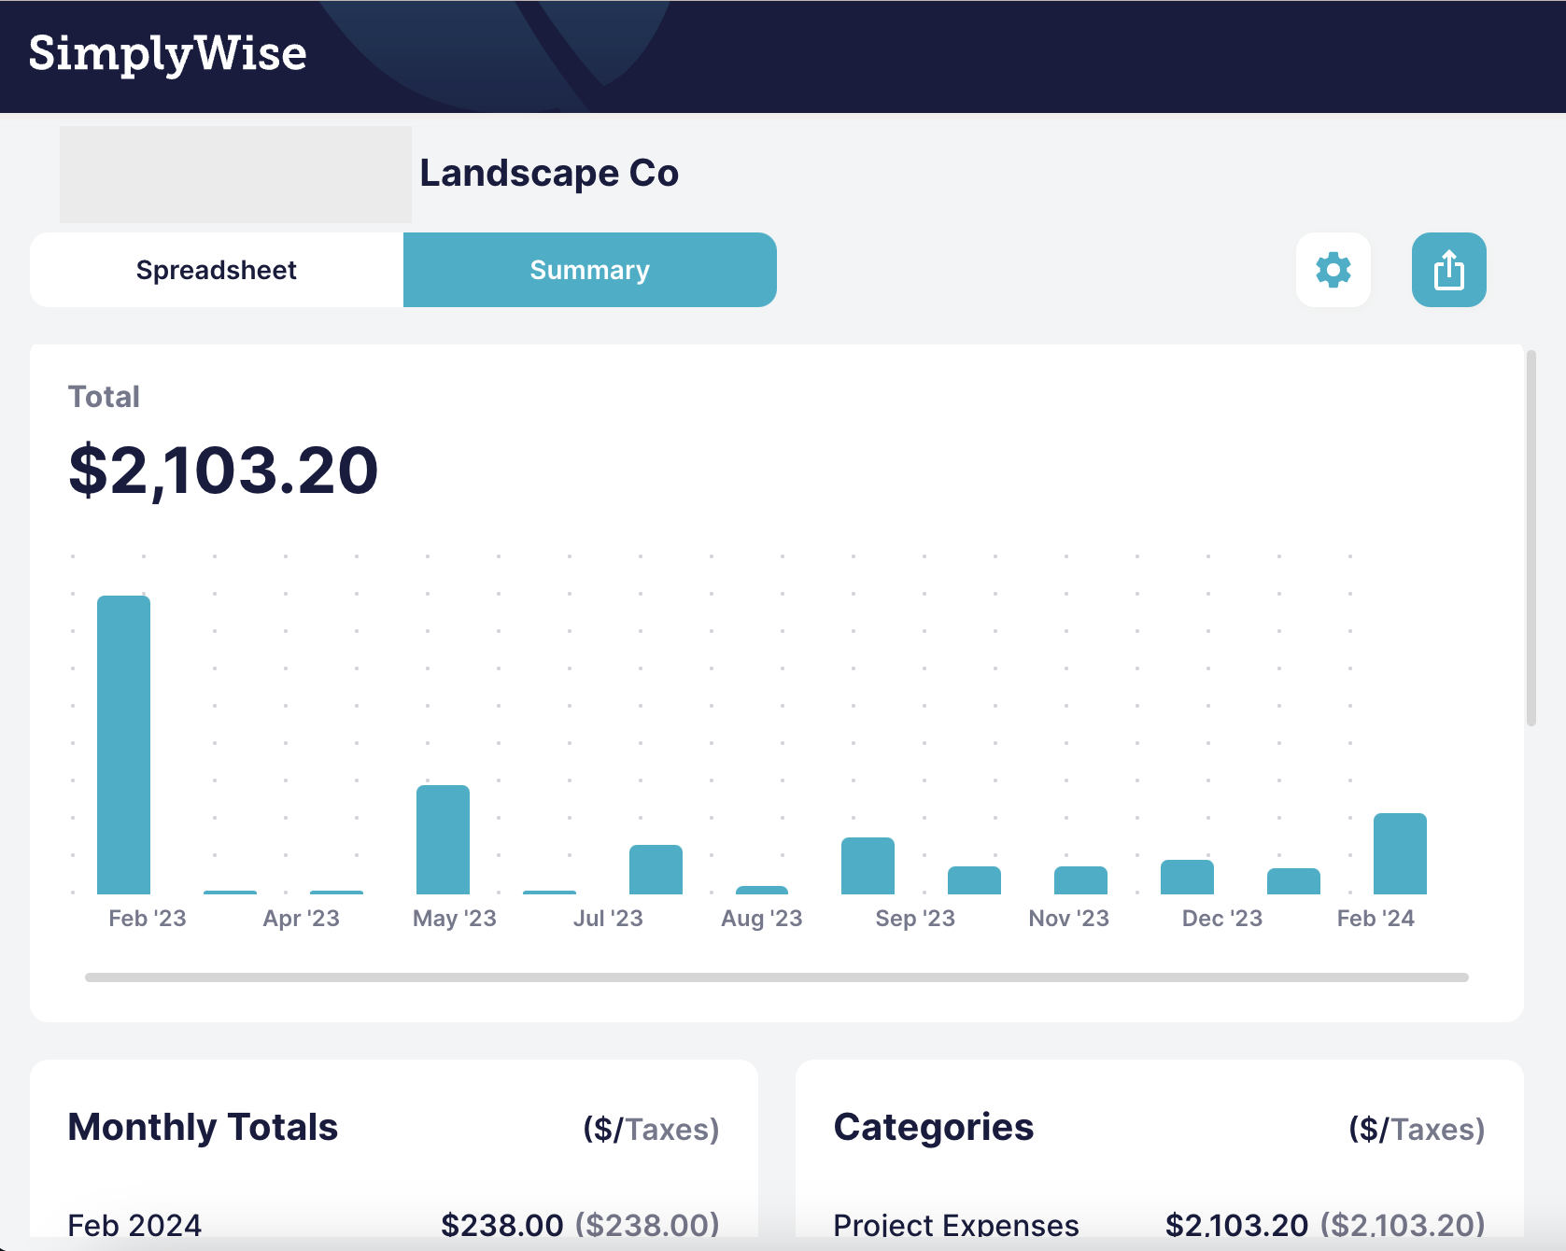This screenshot has width=1566, height=1251.
Task: Click the Aug '23 axis label
Action: coord(762,917)
